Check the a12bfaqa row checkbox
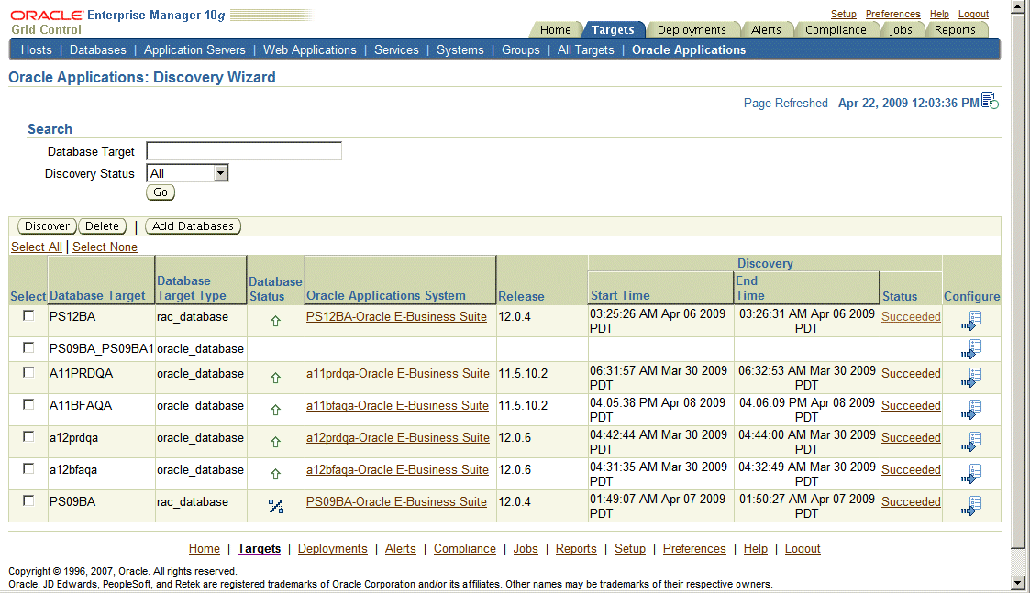The width and height of the screenshot is (1030, 593). pyautogui.click(x=28, y=469)
